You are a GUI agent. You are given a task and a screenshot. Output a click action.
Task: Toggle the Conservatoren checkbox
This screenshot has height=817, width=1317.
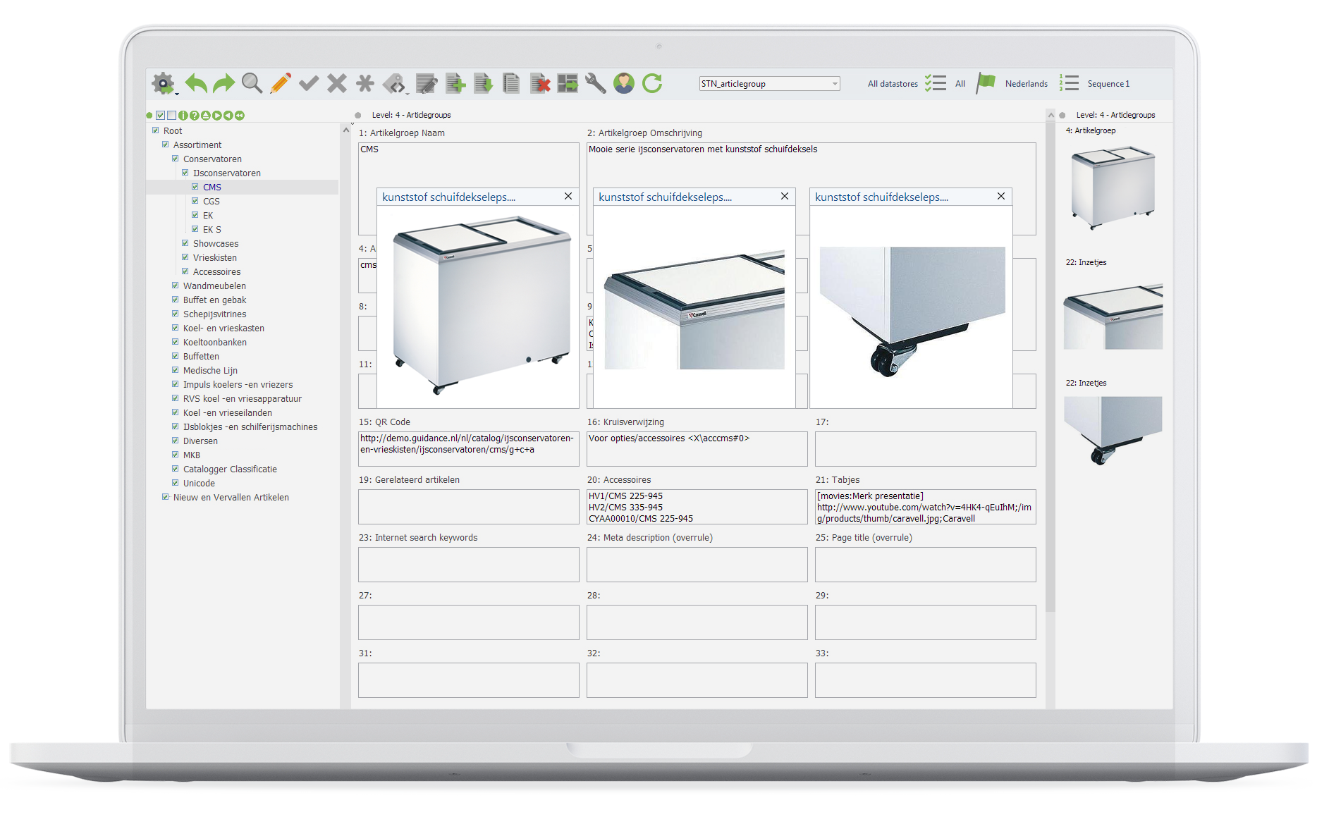click(176, 159)
